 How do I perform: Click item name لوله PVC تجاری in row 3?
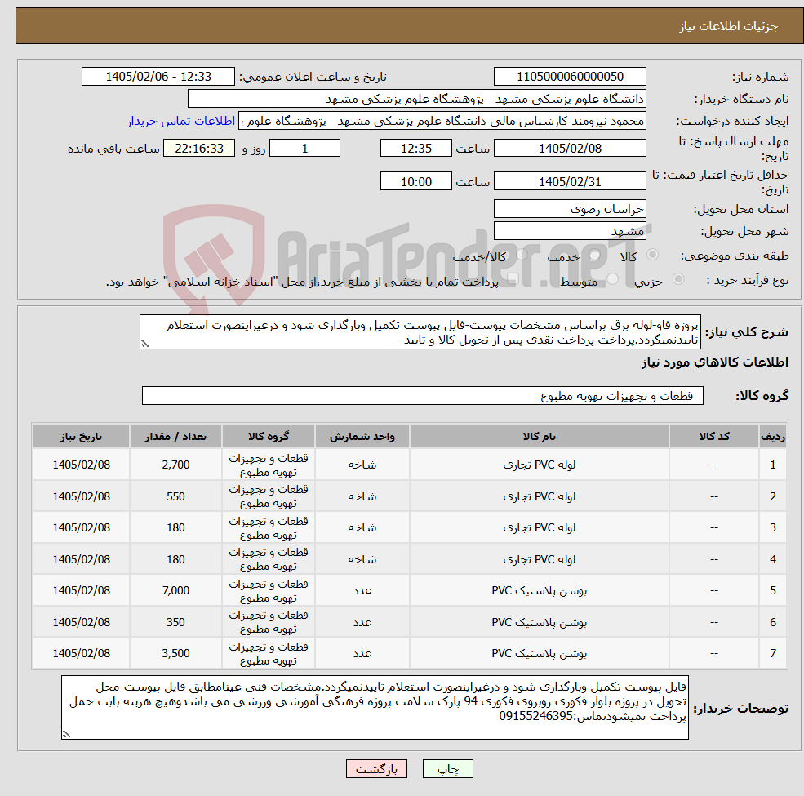[539, 527]
